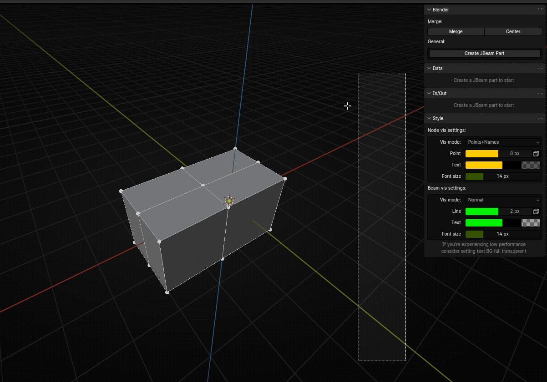The height and width of the screenshot is (382, 547).
Task: Open the node Vis mode Points+Names dropdown
Action: (x=503, y=142)
